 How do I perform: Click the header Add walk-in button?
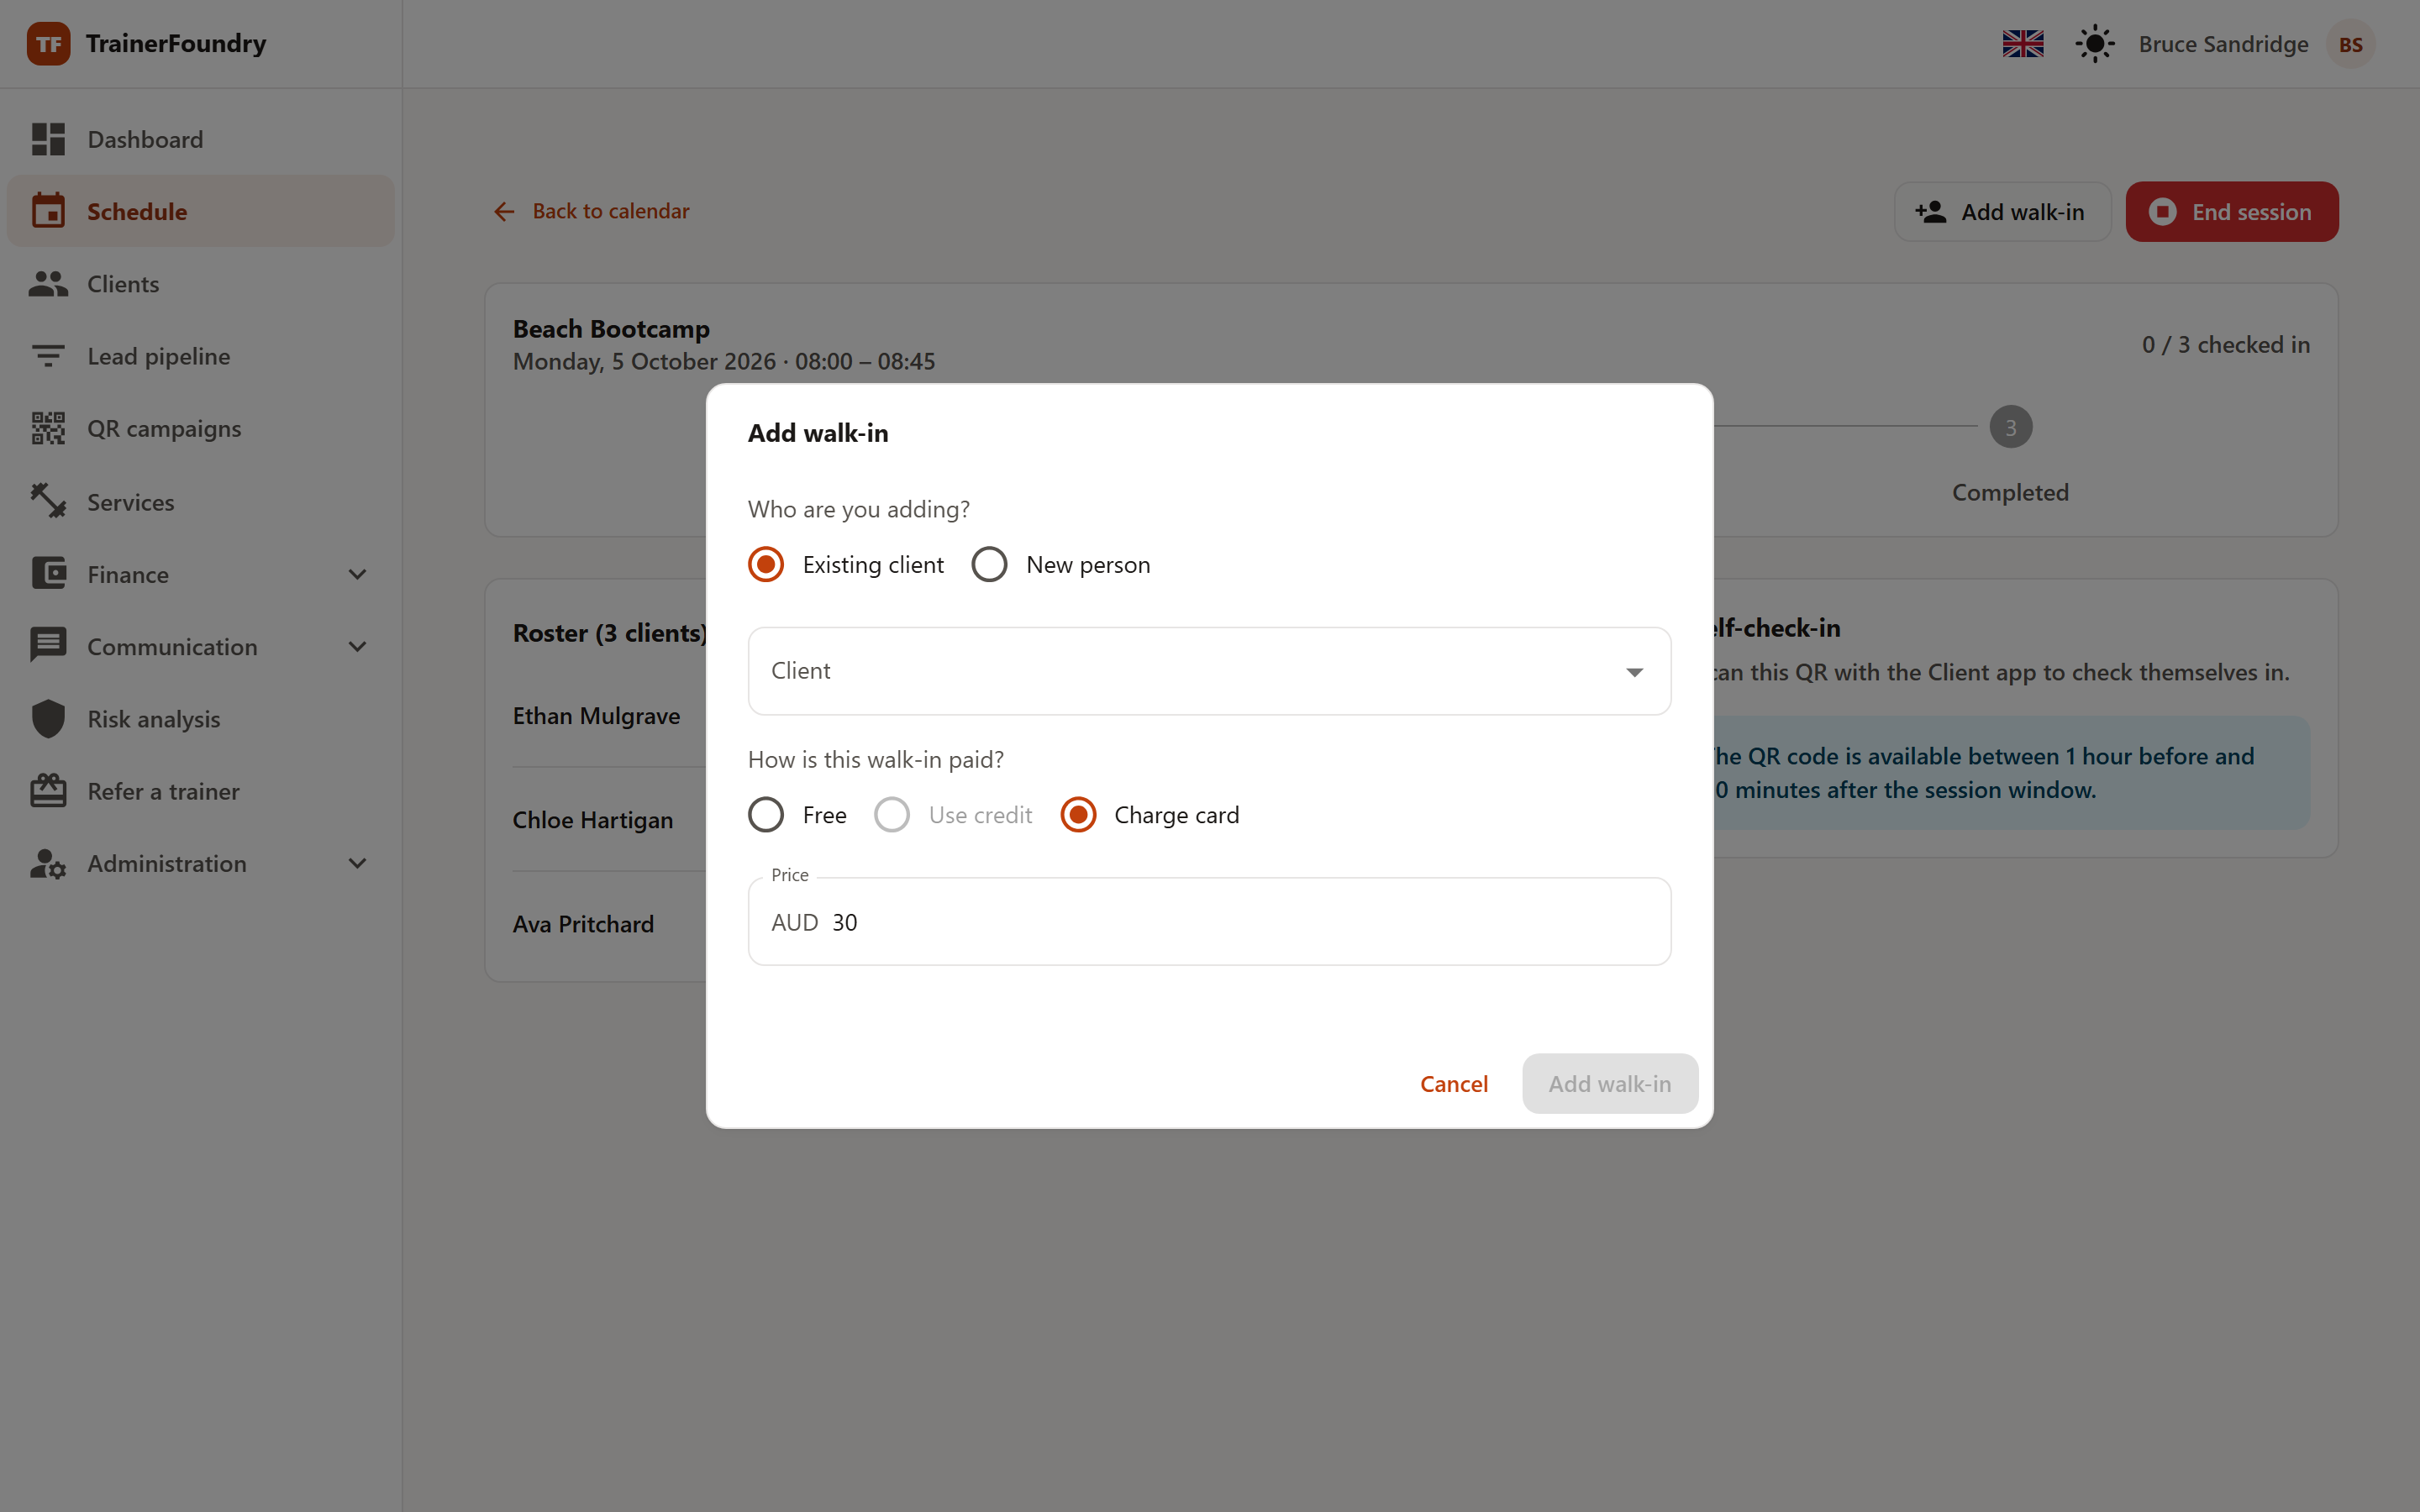[2002, 211]
